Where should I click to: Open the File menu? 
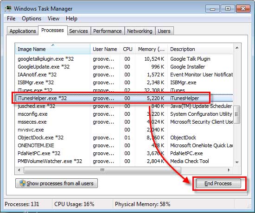coord(11,19)
